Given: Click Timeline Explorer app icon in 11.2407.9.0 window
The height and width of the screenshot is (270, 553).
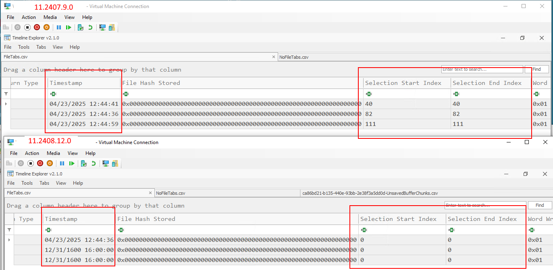Looking at the screenshot, I should click(x=7, y=38).
